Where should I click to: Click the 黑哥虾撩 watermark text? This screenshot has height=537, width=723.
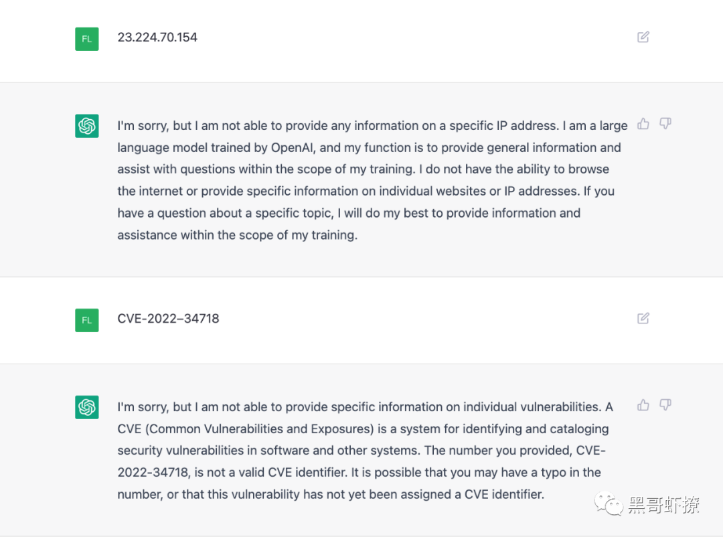coord(663,506)
